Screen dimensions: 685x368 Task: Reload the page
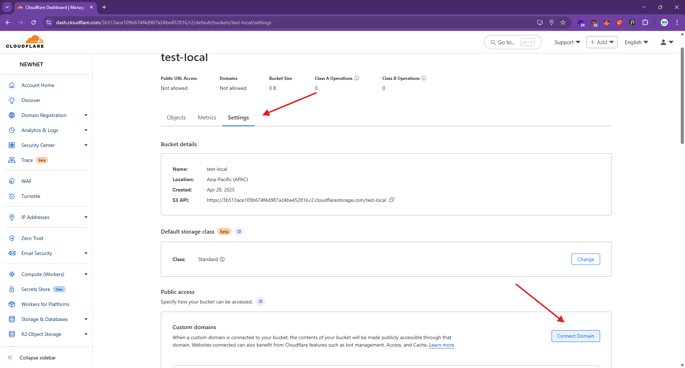(34, 22)
